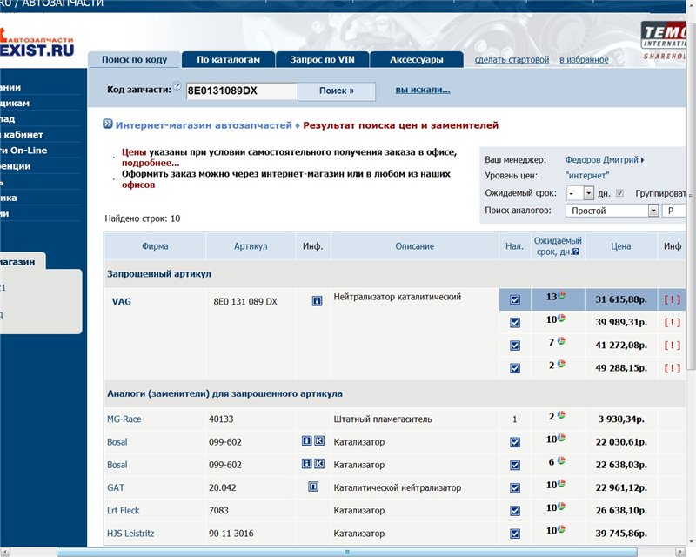Click delivery statistics pie icon for 31 615,88р. row
696x557 pixels.
pyautogui.click(x=561, y=295)
